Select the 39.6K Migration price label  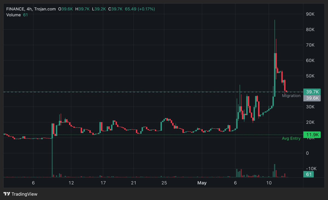(312, 98)
